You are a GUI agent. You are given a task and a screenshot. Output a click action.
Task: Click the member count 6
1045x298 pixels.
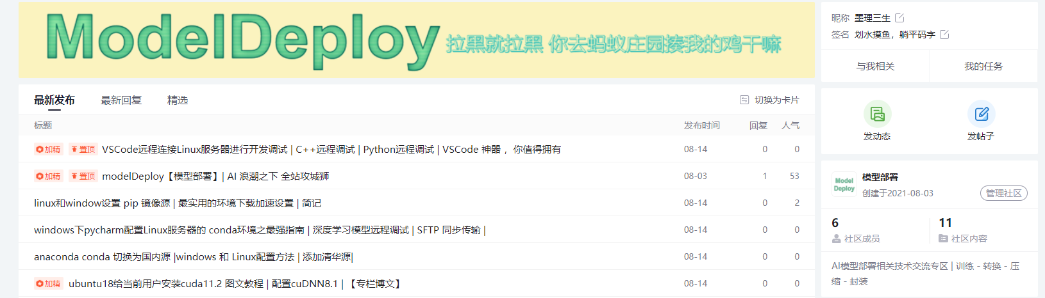(x=835, y=223)
